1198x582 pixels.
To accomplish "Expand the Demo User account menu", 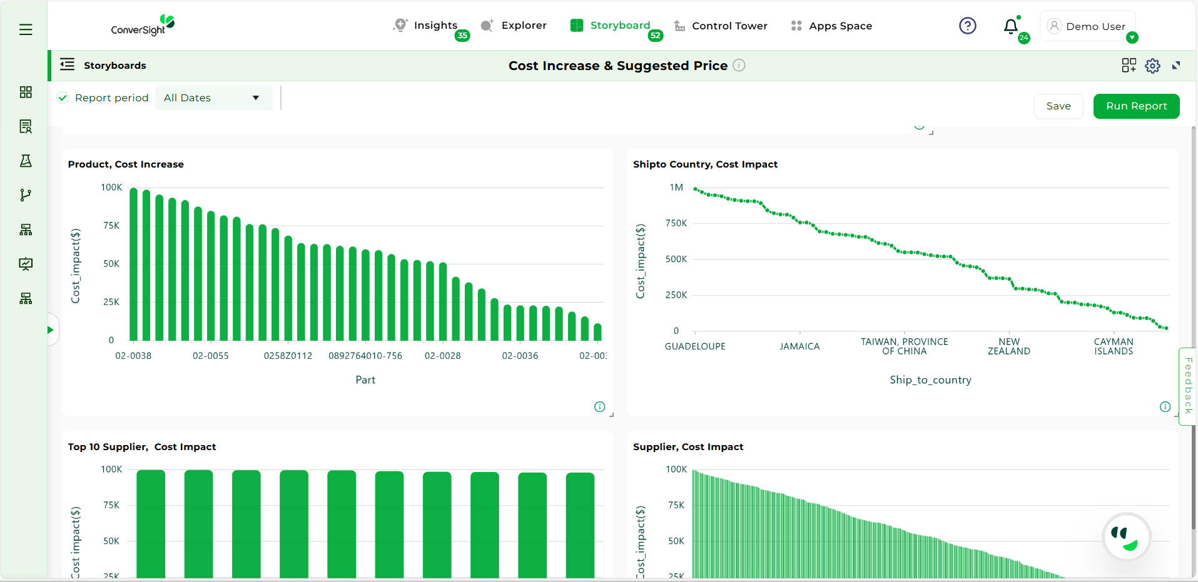I will tap(1132, 38).
